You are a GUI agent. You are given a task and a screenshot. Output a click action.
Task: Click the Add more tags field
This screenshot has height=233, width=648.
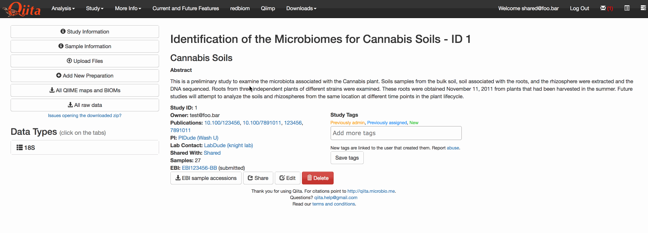point(395,133)
